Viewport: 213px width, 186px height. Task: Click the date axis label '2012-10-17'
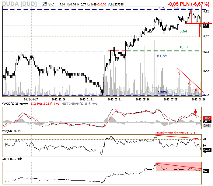(31, 100)
